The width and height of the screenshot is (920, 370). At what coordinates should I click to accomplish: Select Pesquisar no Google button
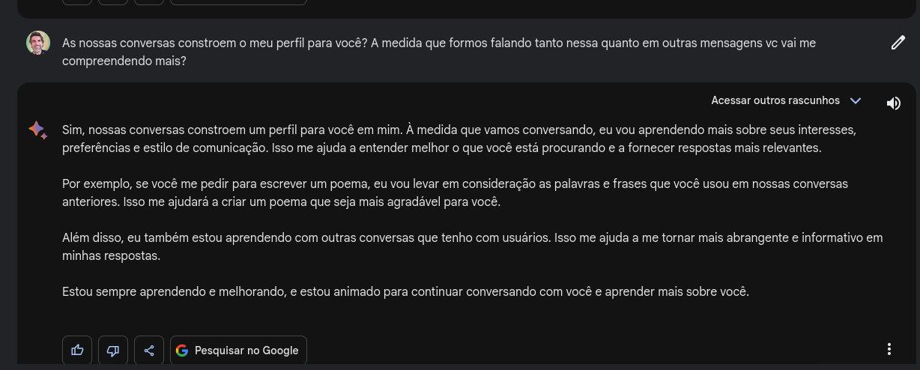pyautogui.click(x=238, y=351)
